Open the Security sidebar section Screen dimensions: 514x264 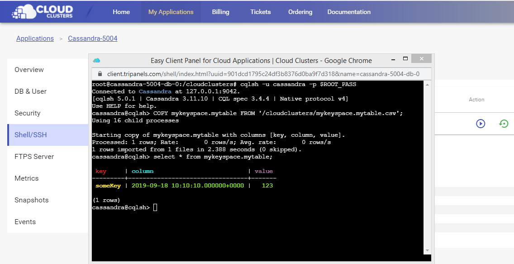pos(48,113)
